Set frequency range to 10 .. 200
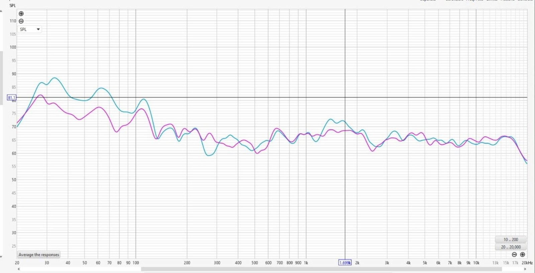This screenshot has width=535, height=273. (511, 240)
